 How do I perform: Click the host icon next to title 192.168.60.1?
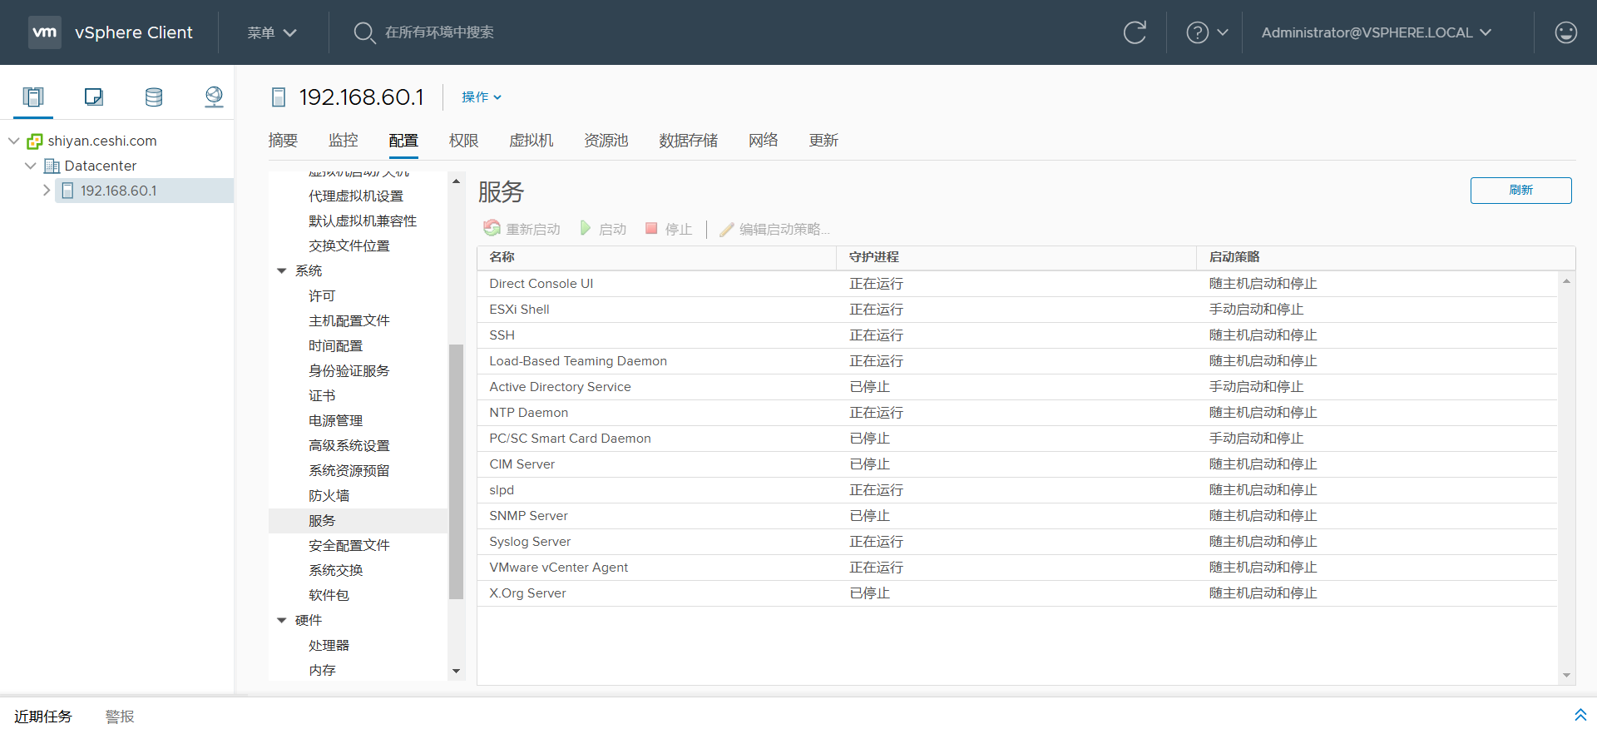(x=279, y=97)
